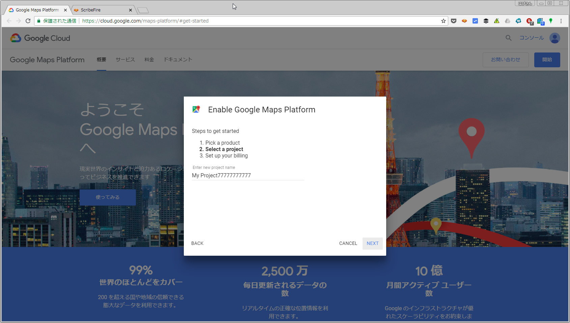Click the 'Steps to get started' text
The image size is (570, 323).
tap(216, 131)
